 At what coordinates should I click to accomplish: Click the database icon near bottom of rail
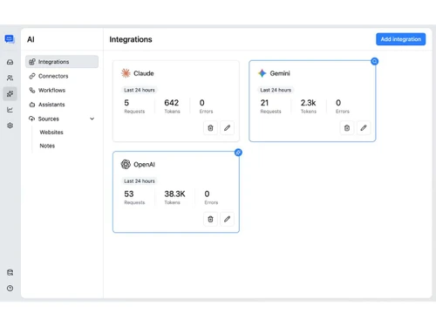click(x=10, y=272)
